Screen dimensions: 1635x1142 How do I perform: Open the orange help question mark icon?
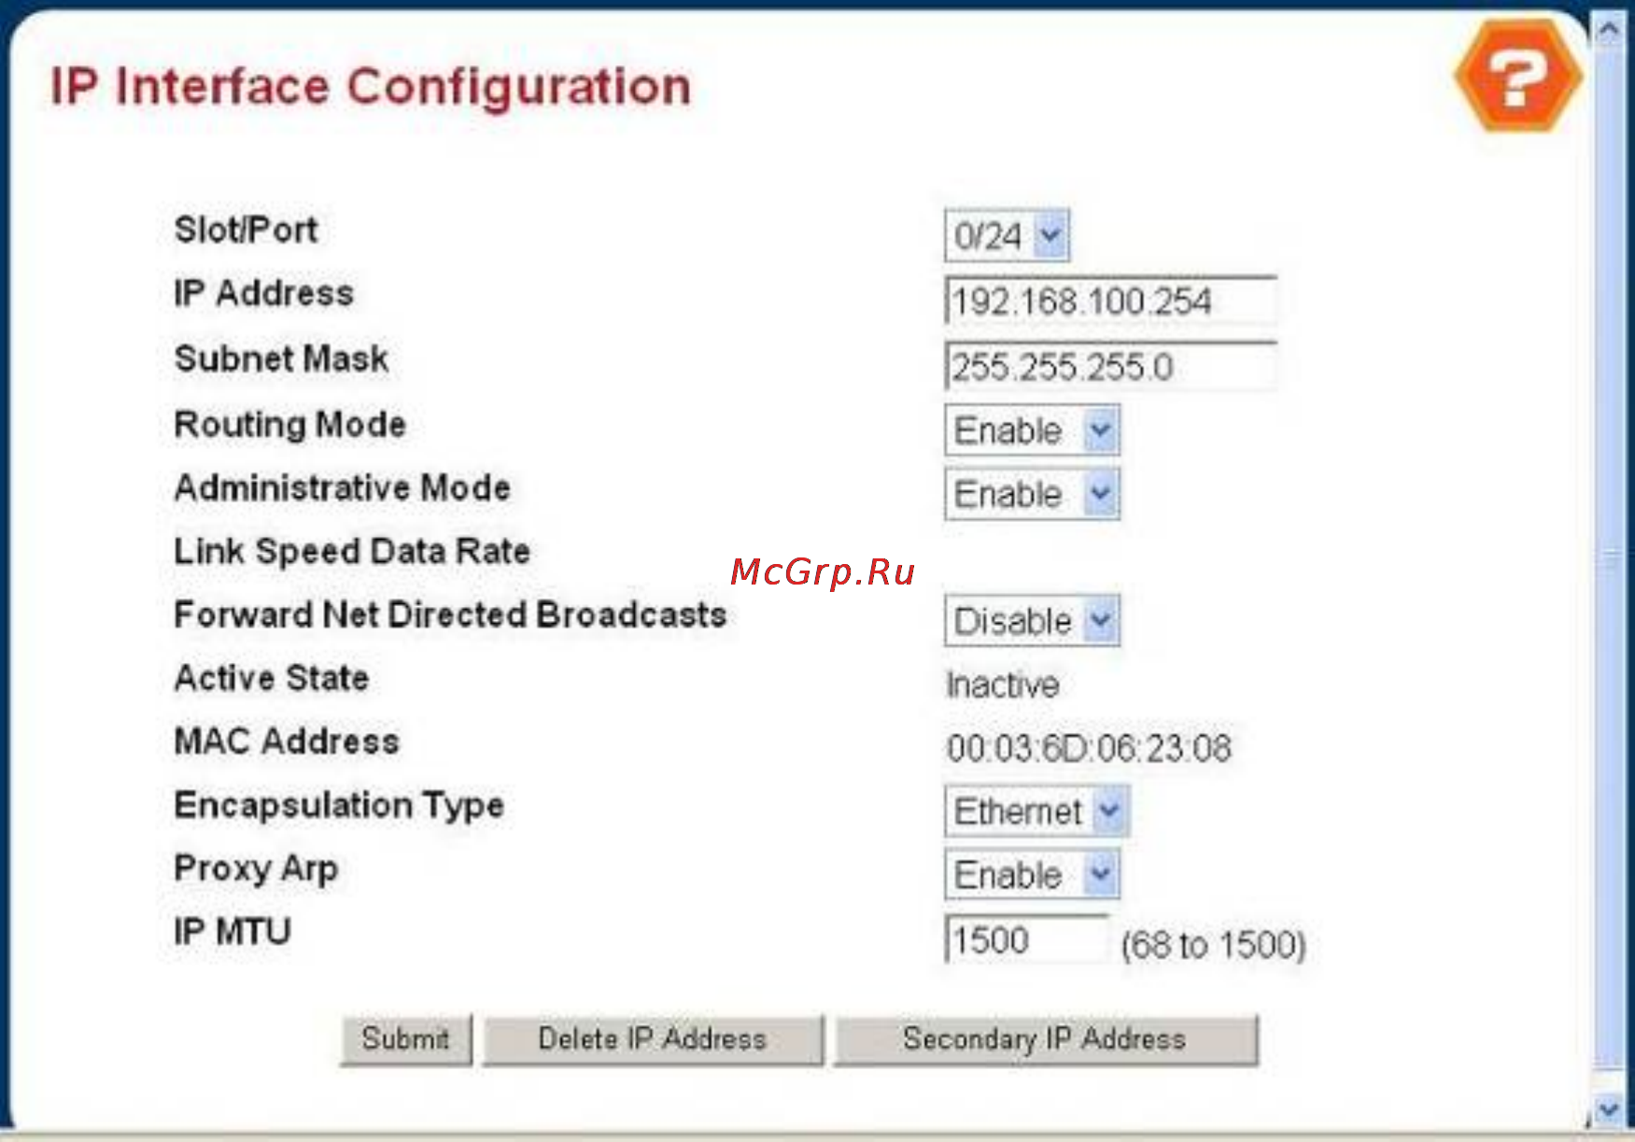(x=1517, y=78)
